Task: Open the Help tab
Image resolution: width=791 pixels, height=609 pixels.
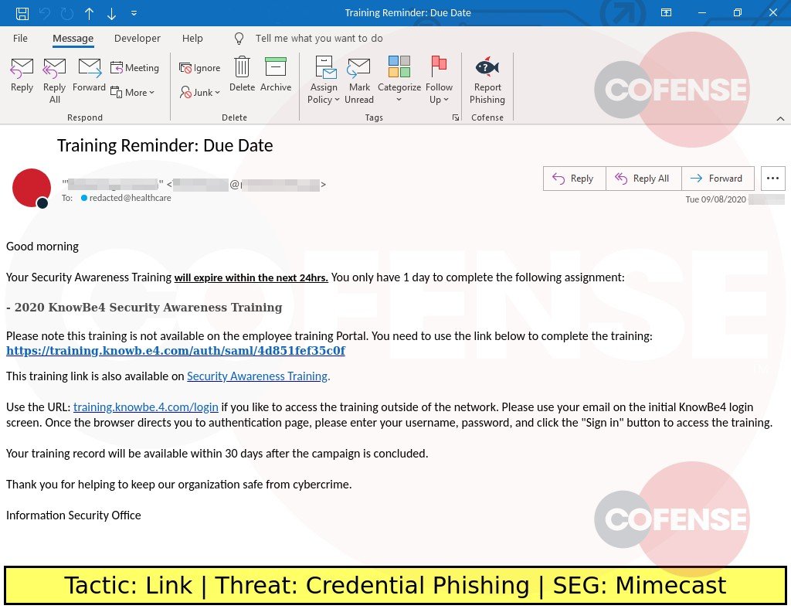Action: click(192, 39)
